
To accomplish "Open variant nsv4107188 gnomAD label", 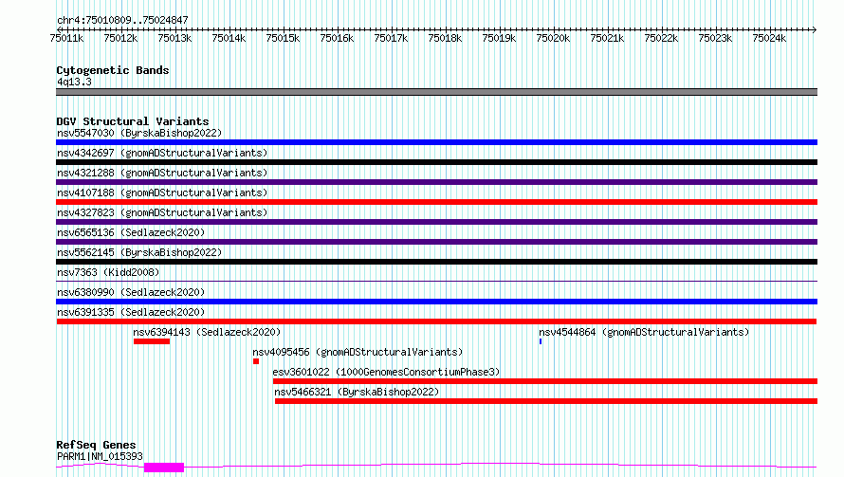I will pyautogui.click(x=162, y=193).
